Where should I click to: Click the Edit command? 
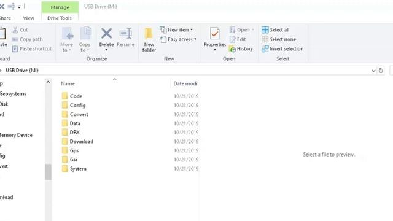coord(238,39)
